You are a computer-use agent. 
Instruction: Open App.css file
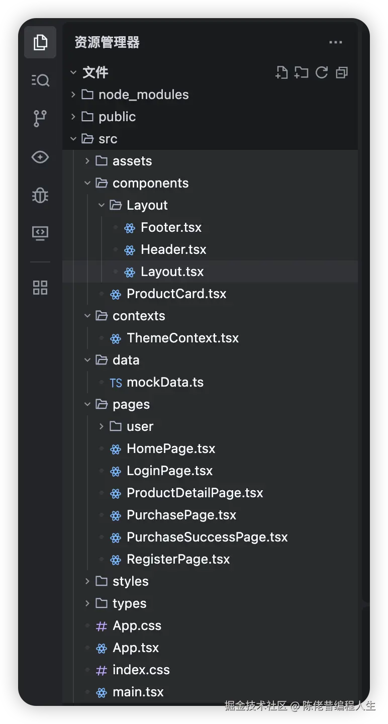coord(137,625)
